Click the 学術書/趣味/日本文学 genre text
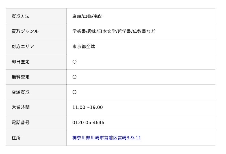The height and width of the screenshot is (154, 226). 94,31
